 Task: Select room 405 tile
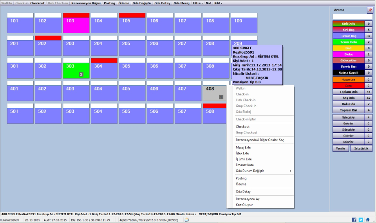point(132,91)
